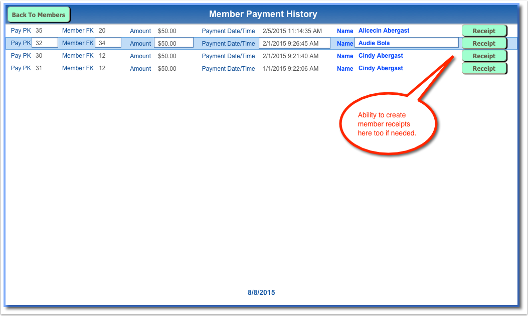
Task: Select Pay PK field showing 32
Action: pos(45,43)
